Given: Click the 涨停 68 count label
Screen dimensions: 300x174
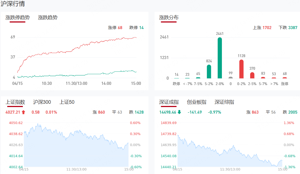Looking at the screenshot, I should 115,27.
